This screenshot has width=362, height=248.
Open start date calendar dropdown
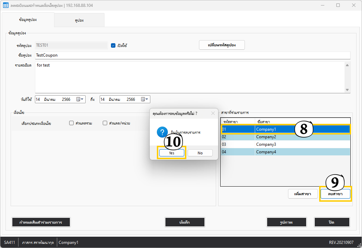coord(80,99)
